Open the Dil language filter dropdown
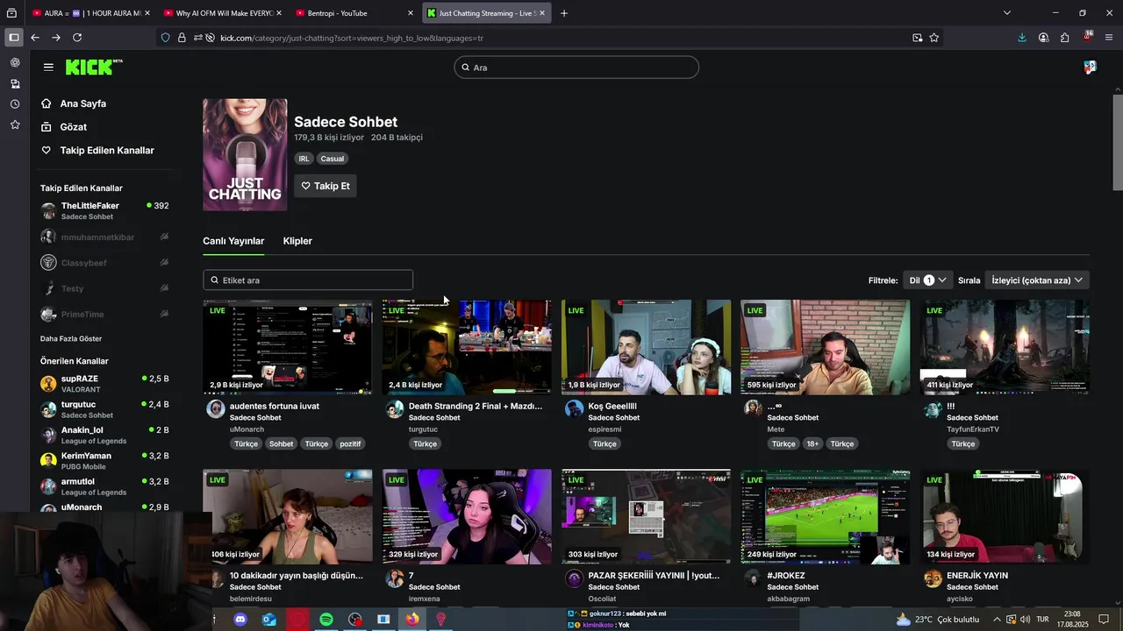The height and width of the screenshot is (631, 1123). [x=927, y=280]
